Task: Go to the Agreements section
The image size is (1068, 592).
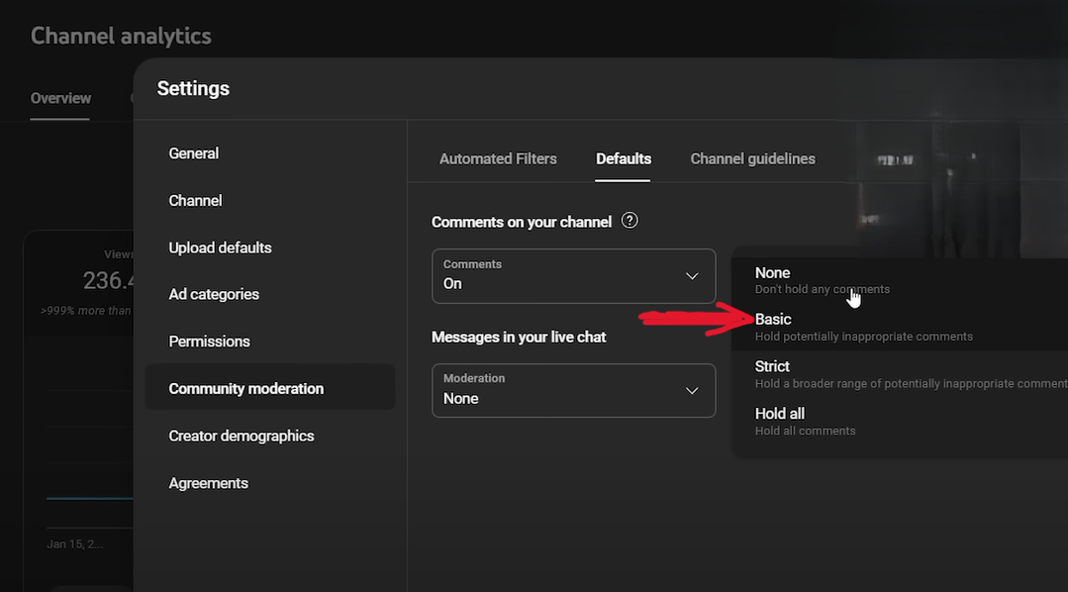Action: click(x=209, y=483)
